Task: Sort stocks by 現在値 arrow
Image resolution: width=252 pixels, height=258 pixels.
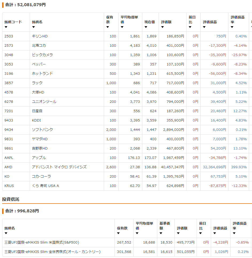Action: 146,27
